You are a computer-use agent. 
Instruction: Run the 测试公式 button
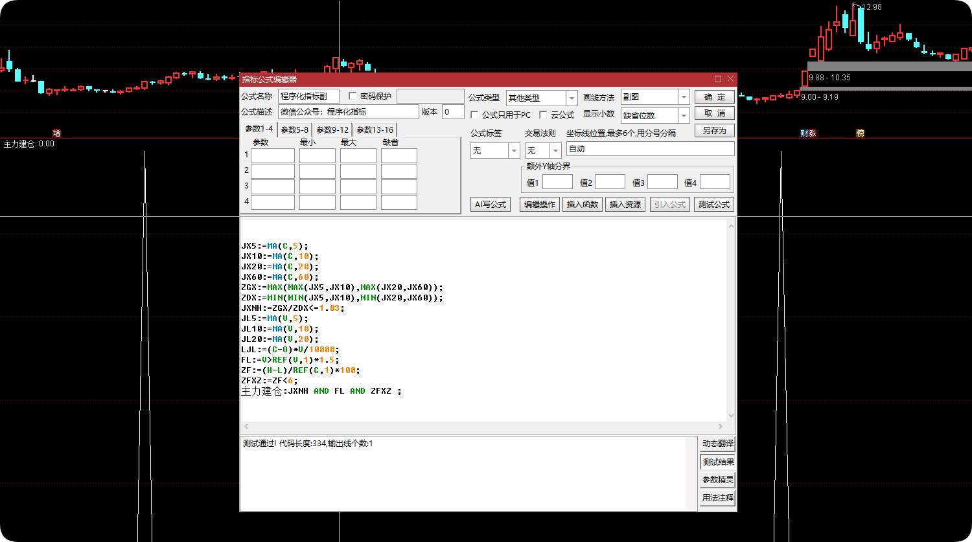[714, 204]
